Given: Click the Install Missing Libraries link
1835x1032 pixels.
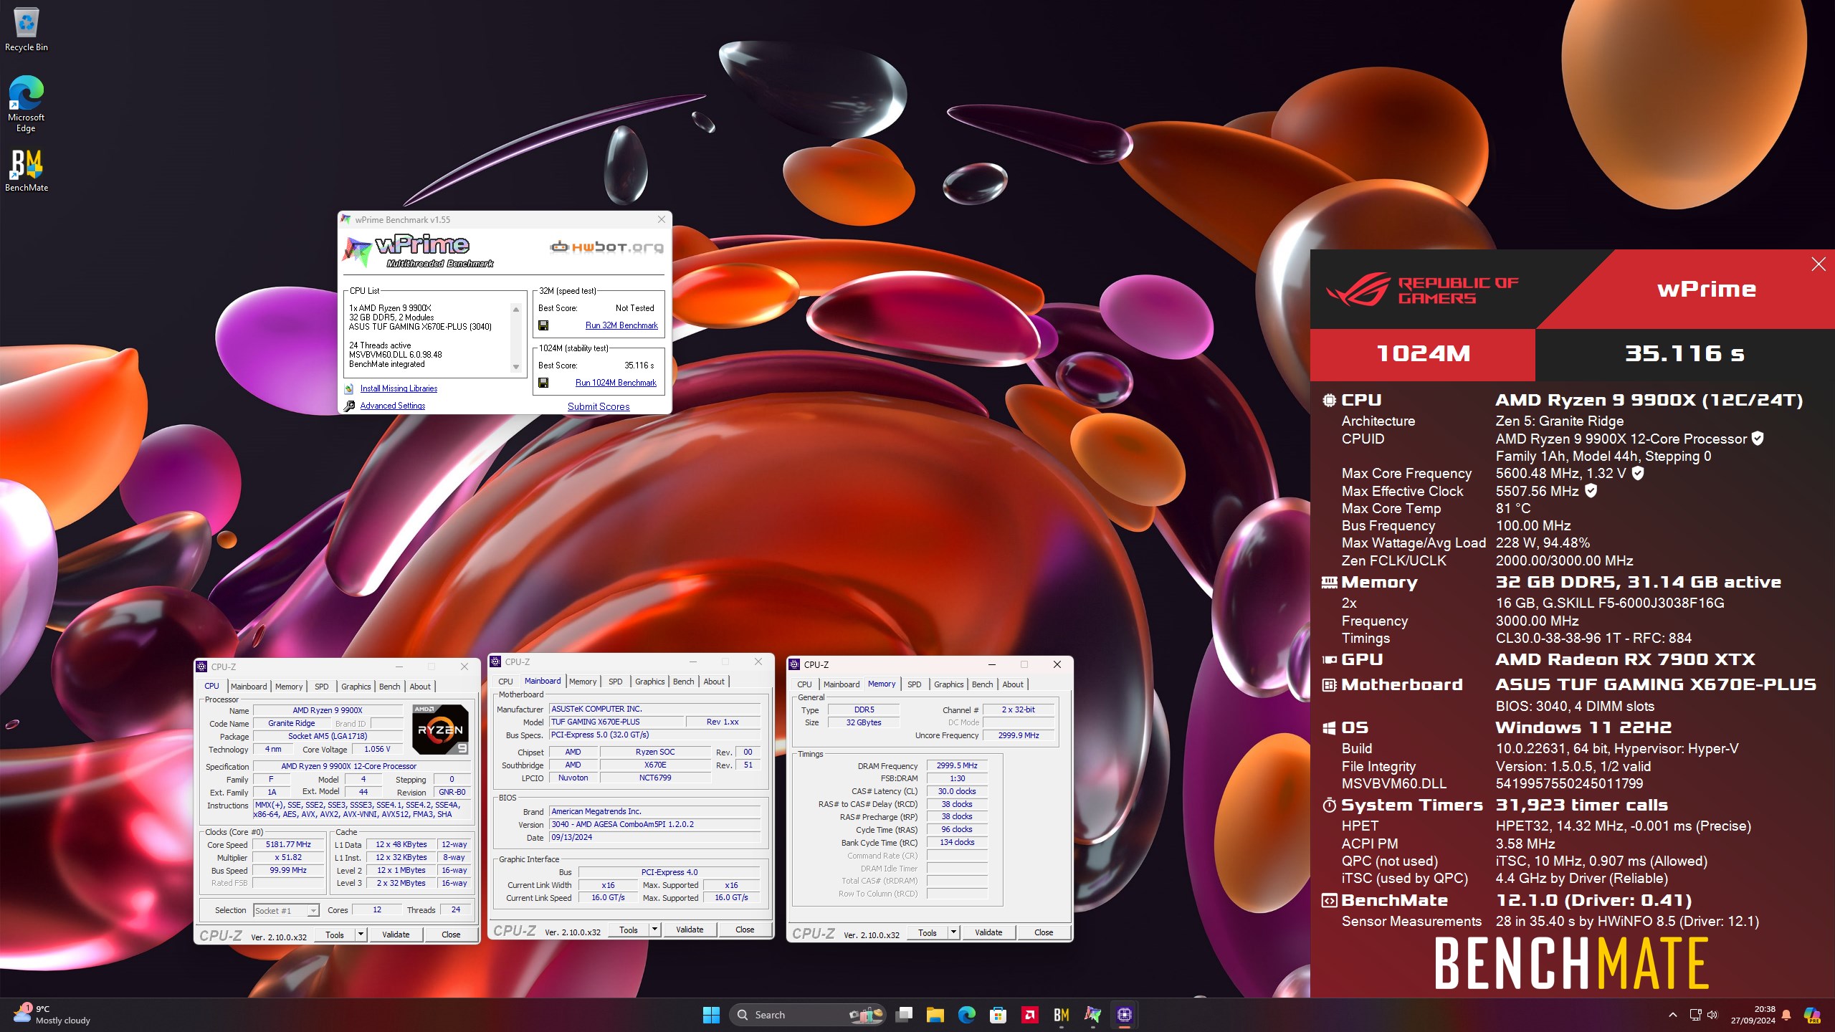Looking at the screenshot, I should click(x=399, y=388).
